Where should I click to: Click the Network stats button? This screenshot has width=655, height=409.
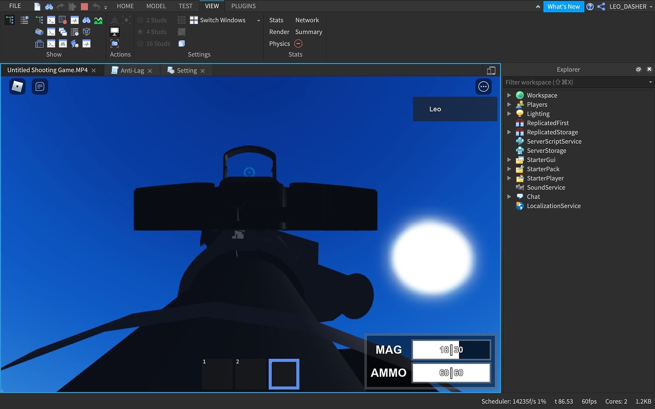[x=307, y=20]
